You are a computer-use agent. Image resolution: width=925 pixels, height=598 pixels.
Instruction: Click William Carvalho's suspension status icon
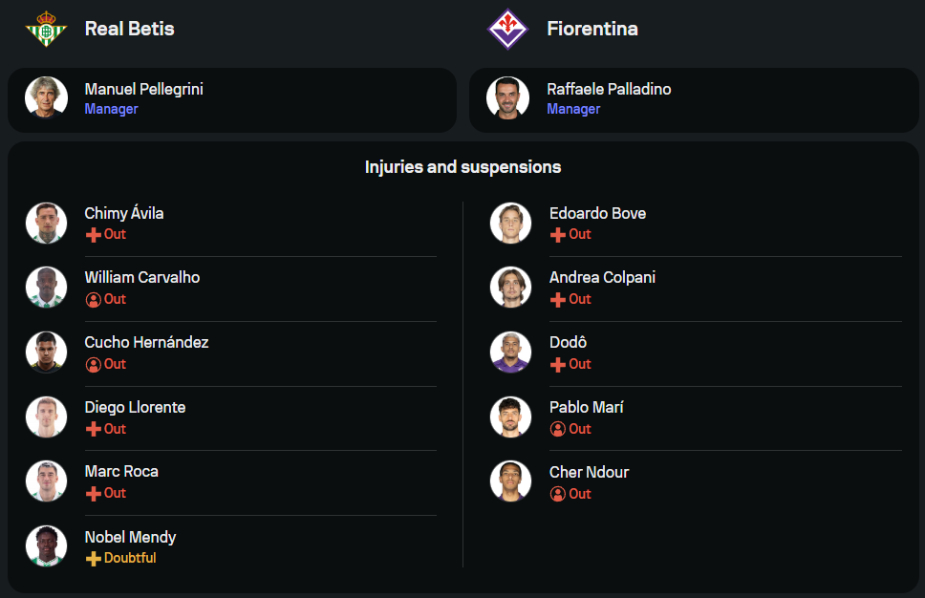[x=94, y=299]
